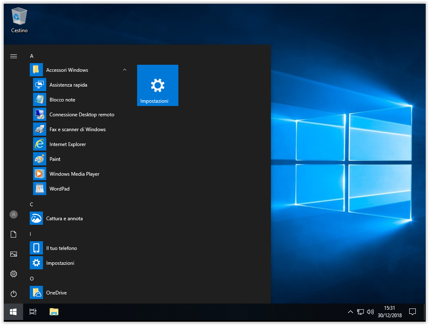Select the OneDrive label text

[x=57, y=293]
